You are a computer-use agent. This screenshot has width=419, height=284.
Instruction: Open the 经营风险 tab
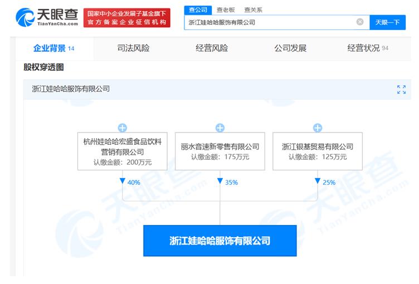[x=212, y=48]
